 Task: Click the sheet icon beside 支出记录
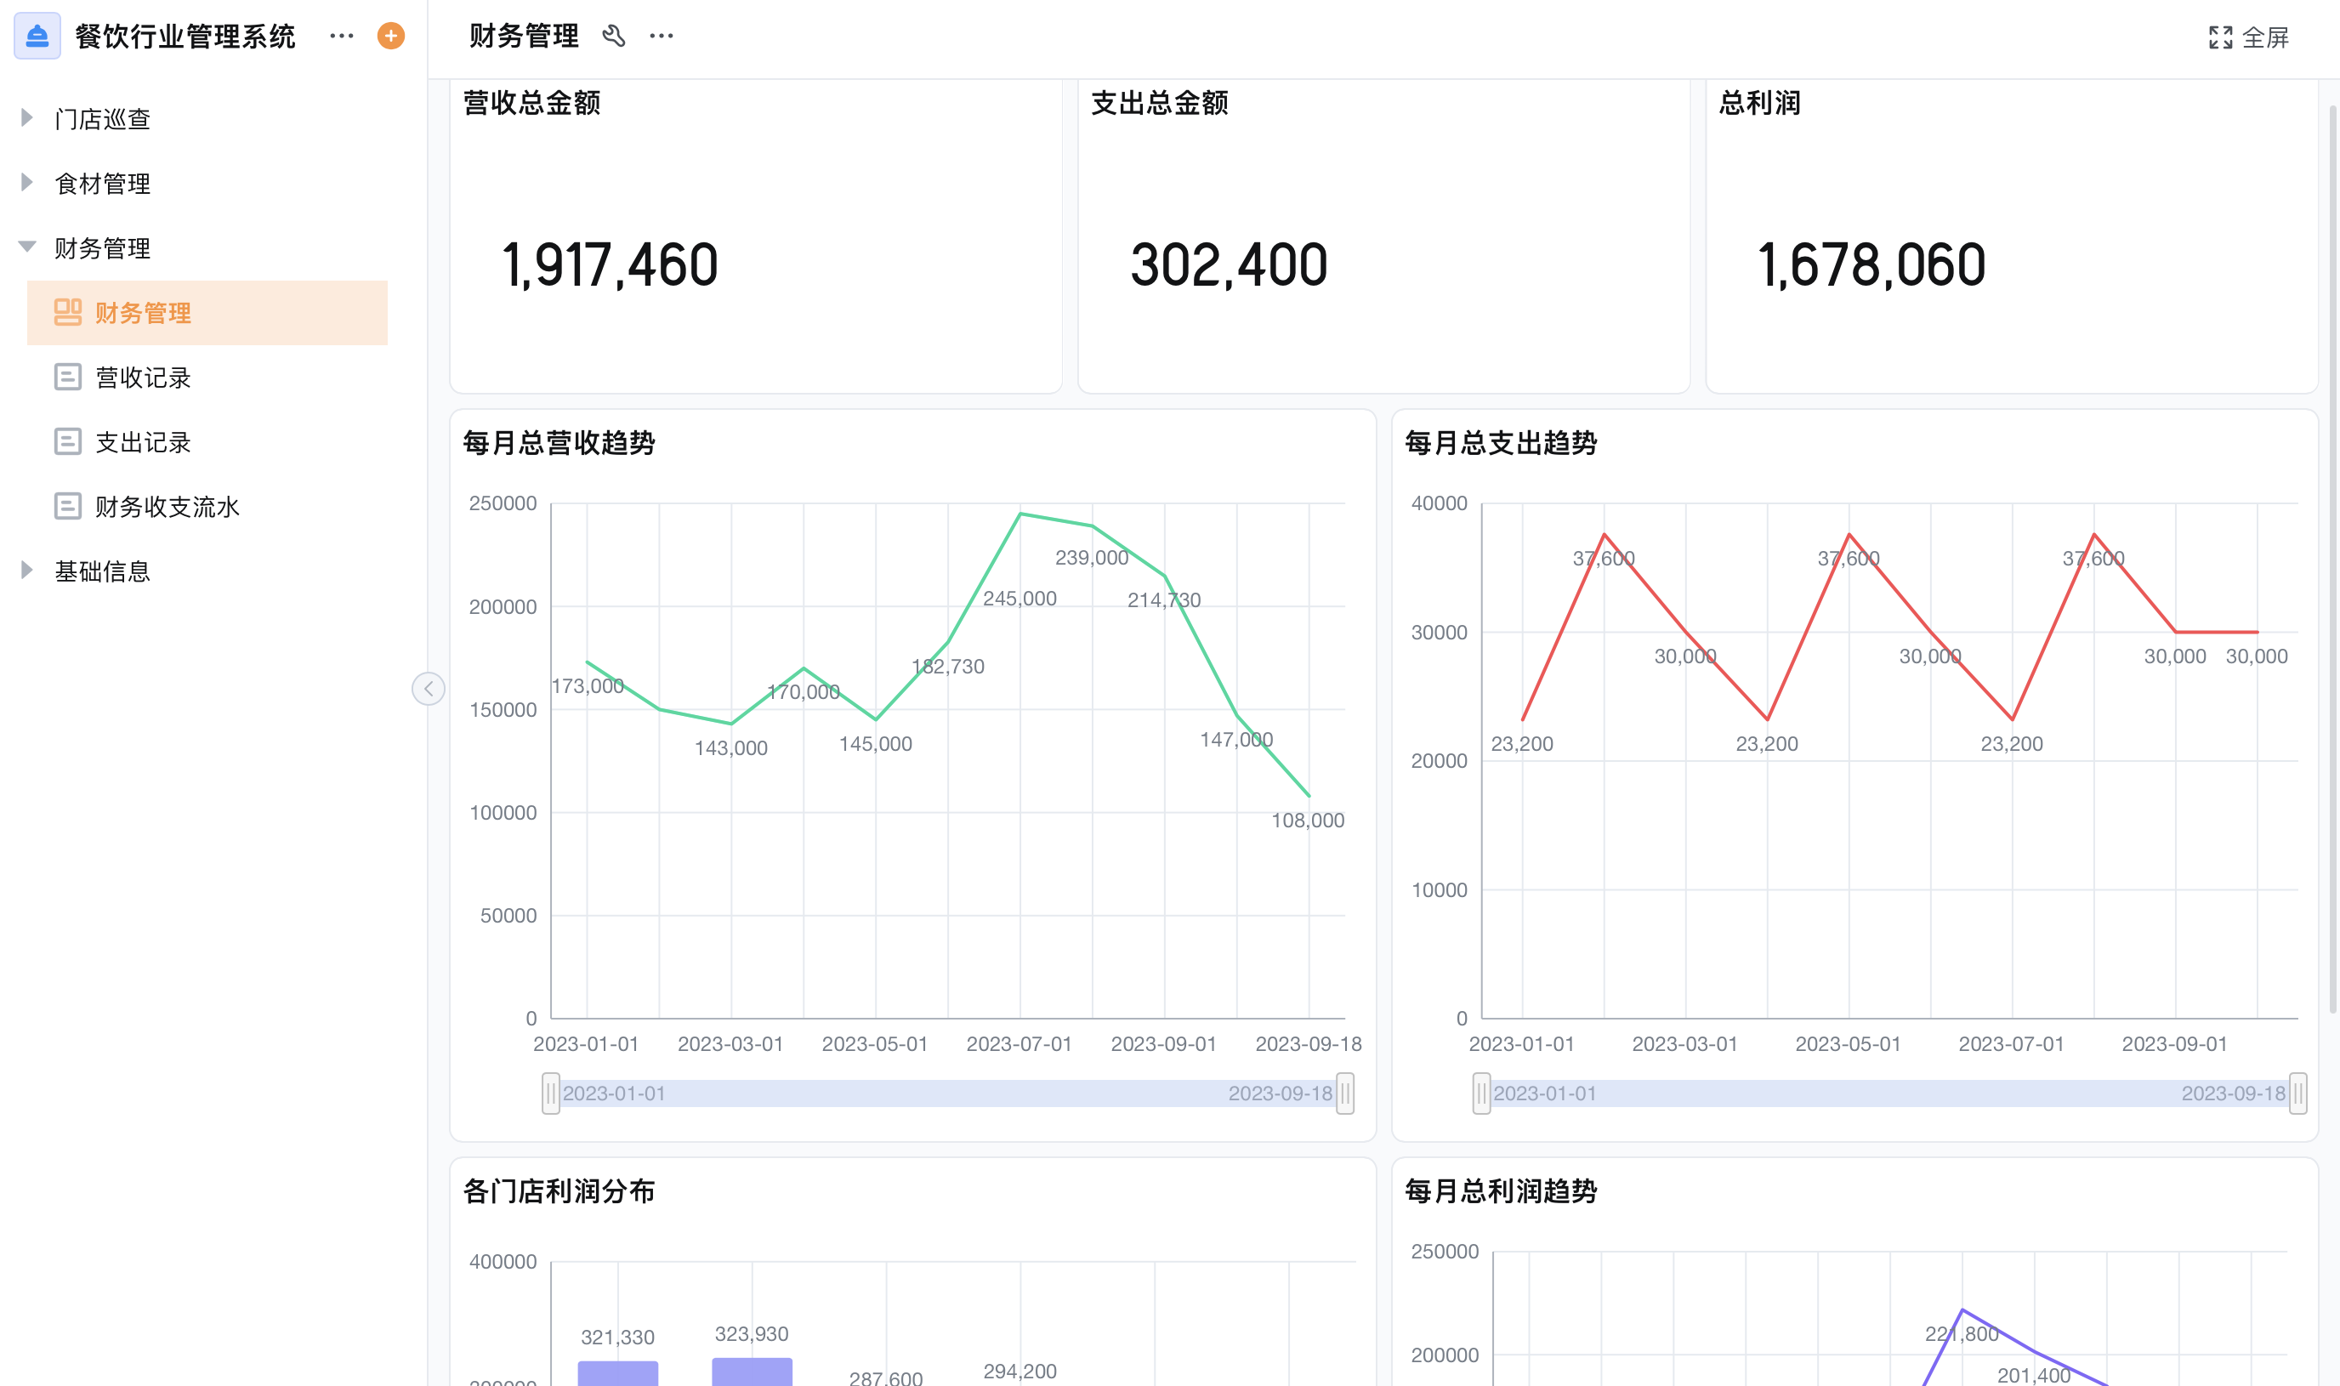pyautogui.click(x=67, y=440)
